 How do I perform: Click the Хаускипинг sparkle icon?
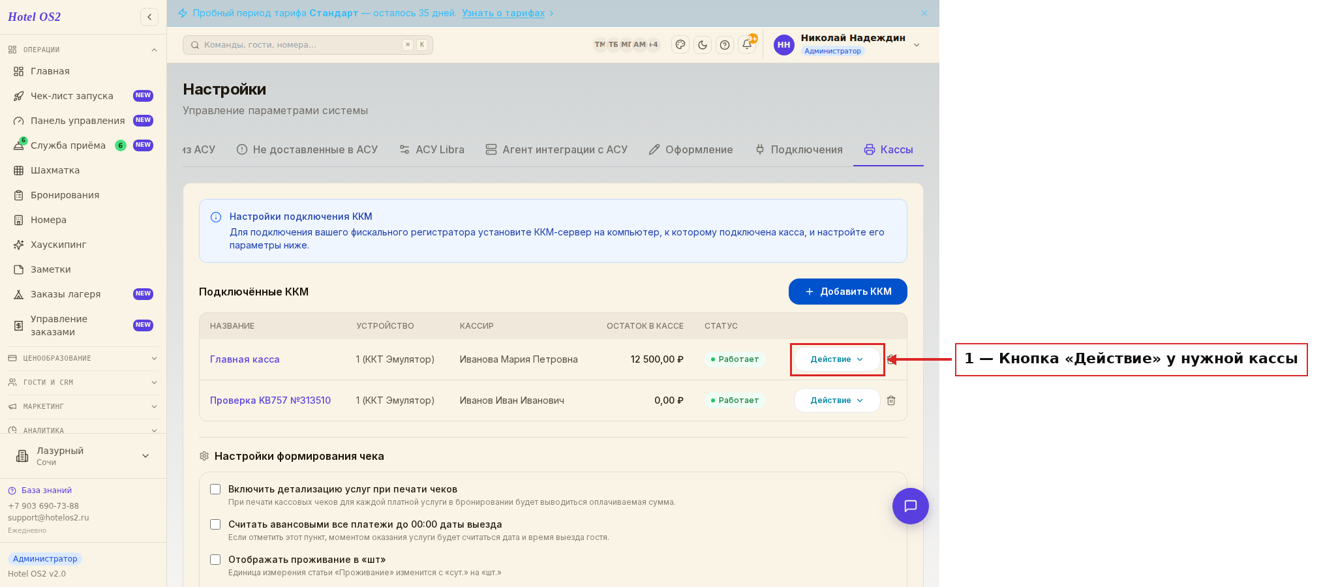click(19, 245)
